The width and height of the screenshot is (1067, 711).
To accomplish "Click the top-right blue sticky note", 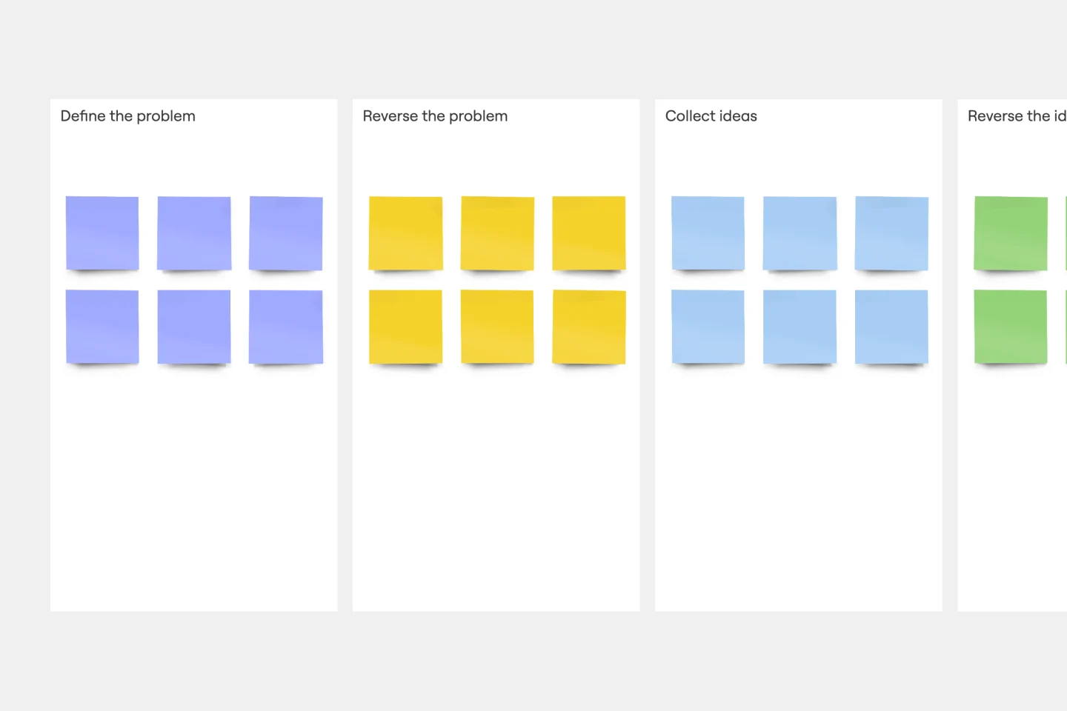I will click(x=891, y=233).
